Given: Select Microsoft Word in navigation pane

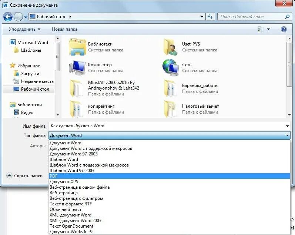Looking at the screenshot, I should [x=29, y=42].
